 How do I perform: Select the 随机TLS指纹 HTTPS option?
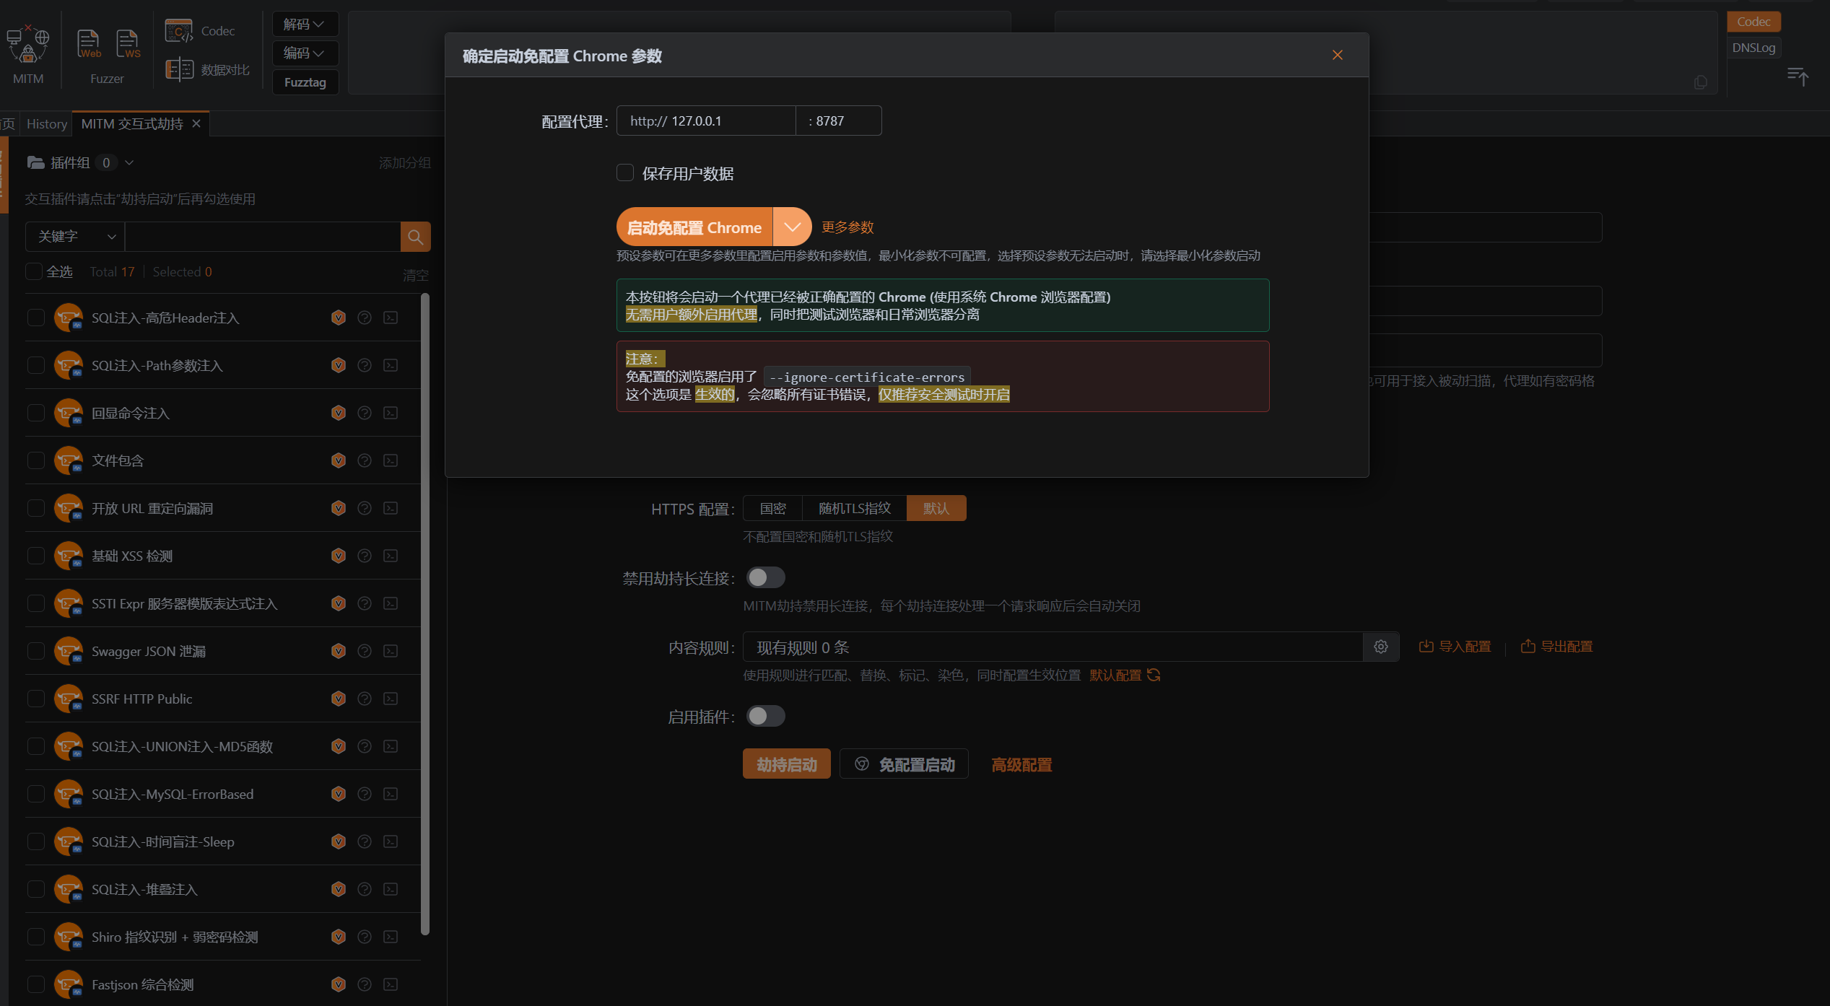coord(854,508)
